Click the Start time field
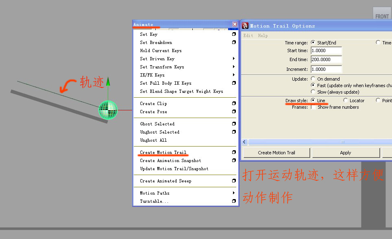This screenshot has width=392, height=239. (326, 50)
